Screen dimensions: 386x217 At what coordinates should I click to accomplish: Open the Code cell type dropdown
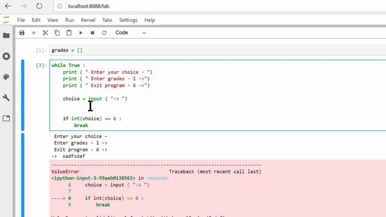130,33
